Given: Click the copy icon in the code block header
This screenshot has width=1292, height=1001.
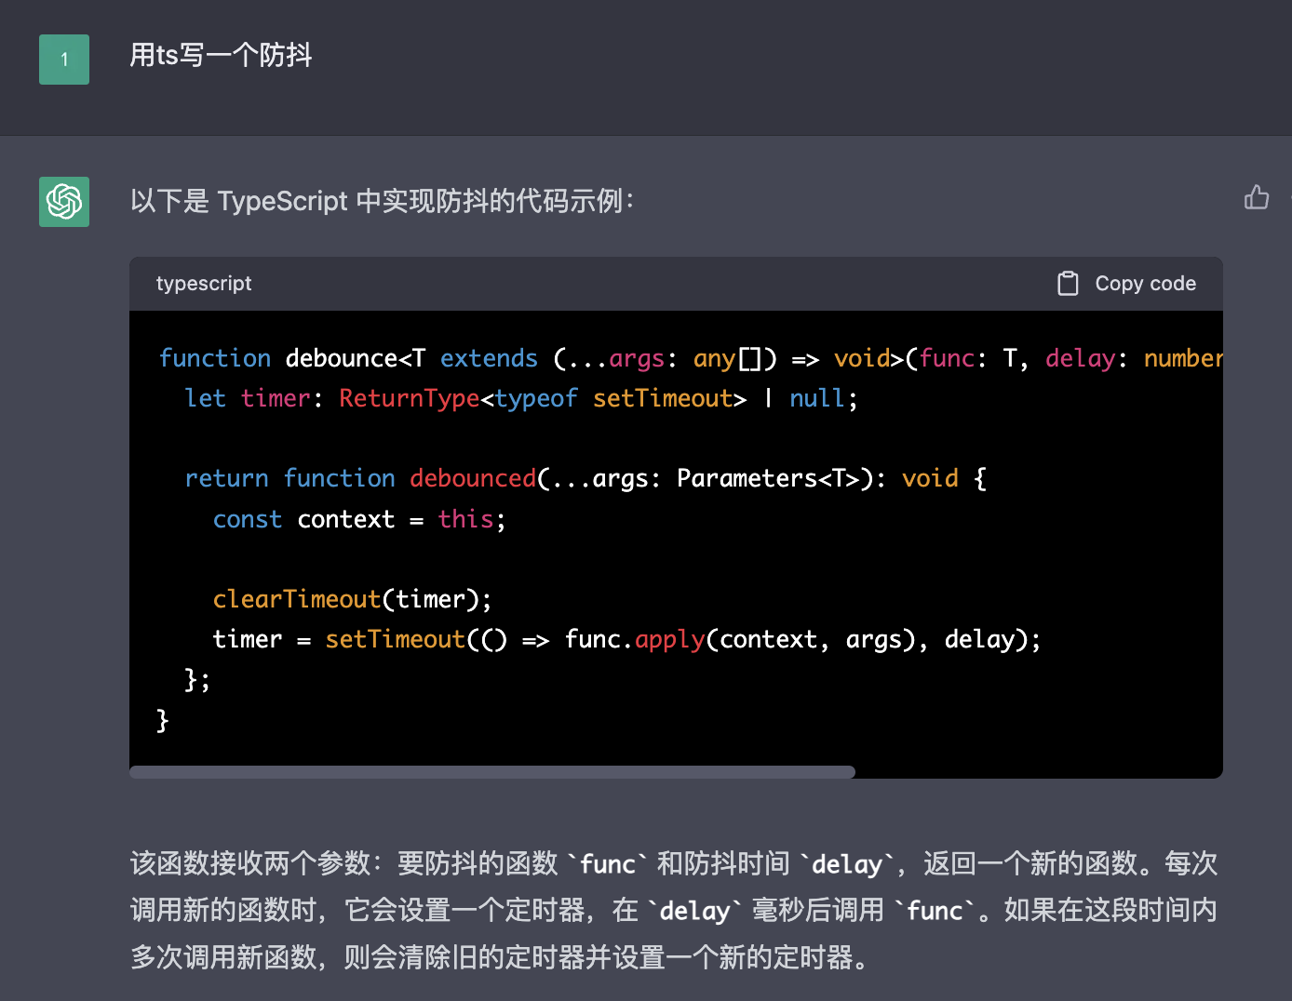Looking at the screenshot, I should click(1068, 283).
